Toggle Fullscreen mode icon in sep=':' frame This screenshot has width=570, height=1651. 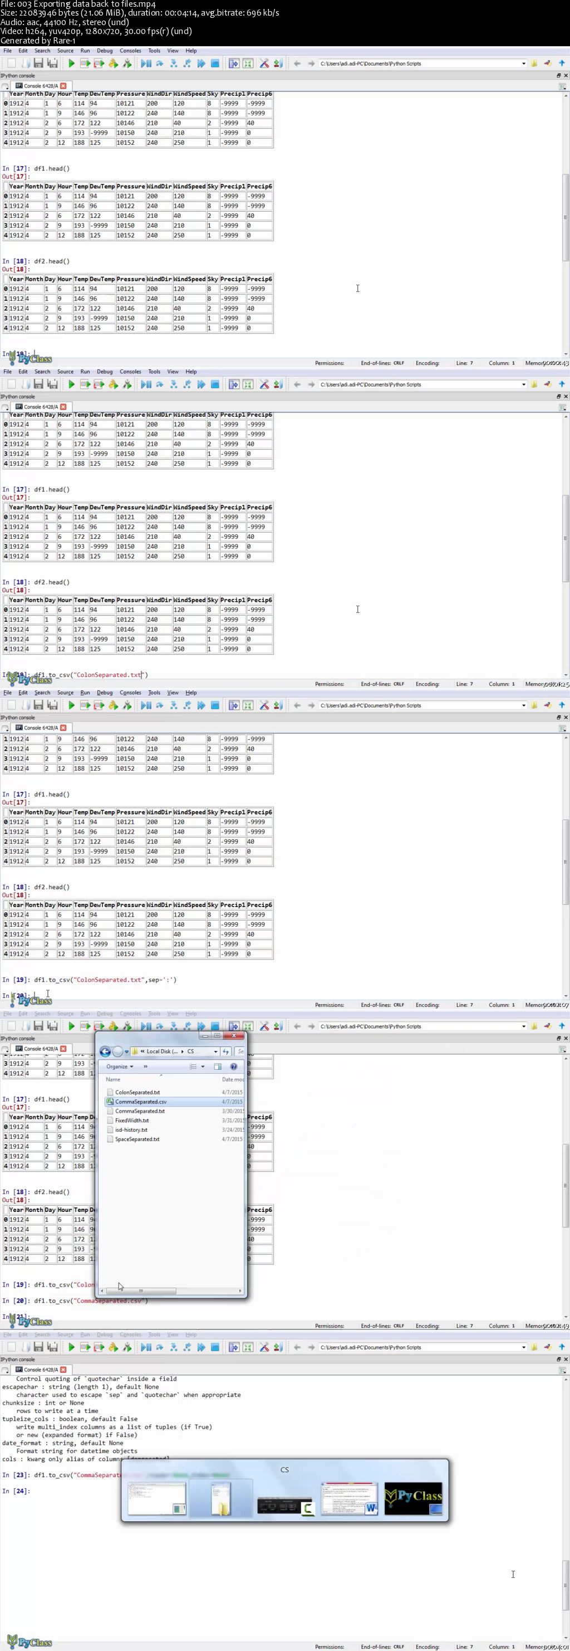click(x=248, y=705)
